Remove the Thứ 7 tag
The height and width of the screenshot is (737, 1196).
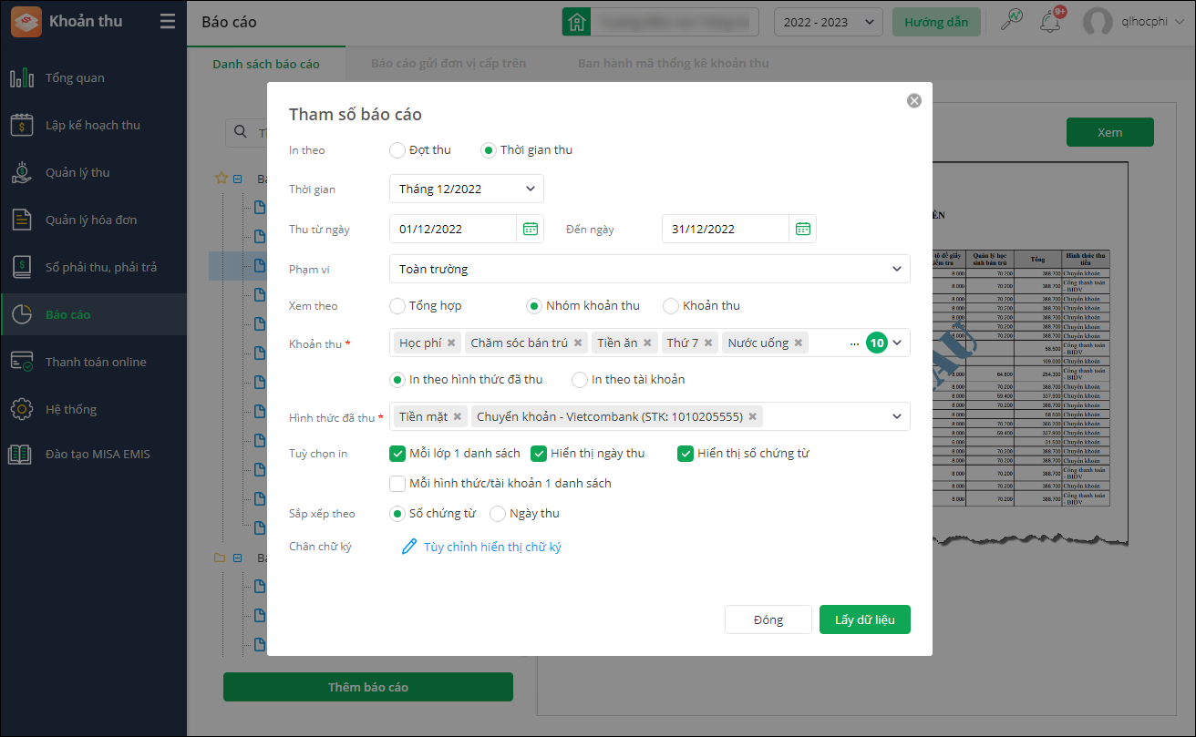708,343
